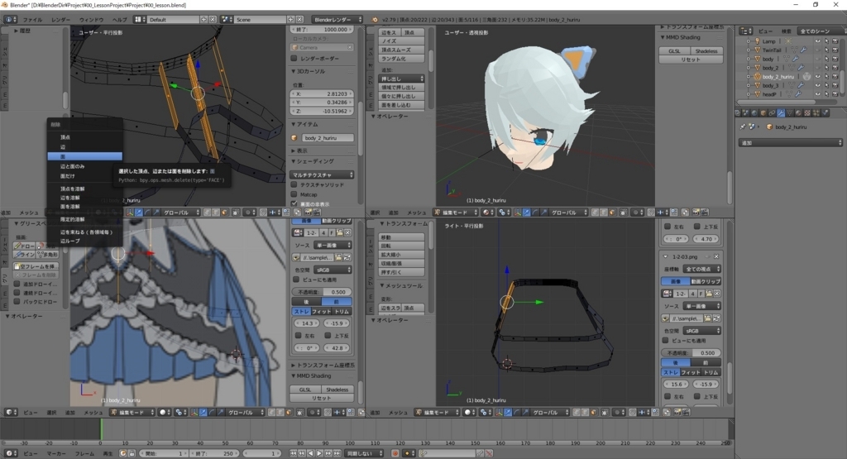Adjust the 不透明度 0.500 slider in bottom-left panel

[x=323, y=292]
